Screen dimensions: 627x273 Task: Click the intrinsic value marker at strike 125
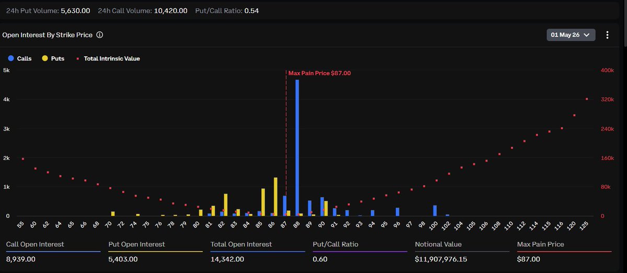[x=587, y=99]
